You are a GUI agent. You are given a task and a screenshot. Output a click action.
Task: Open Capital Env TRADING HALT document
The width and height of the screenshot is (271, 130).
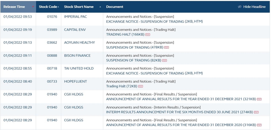(x=125, y=34)
